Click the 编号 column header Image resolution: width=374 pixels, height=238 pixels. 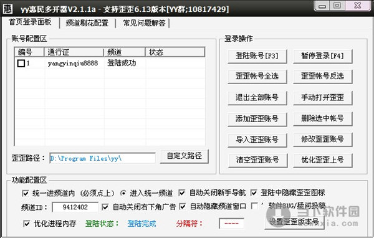pos(29,52)
